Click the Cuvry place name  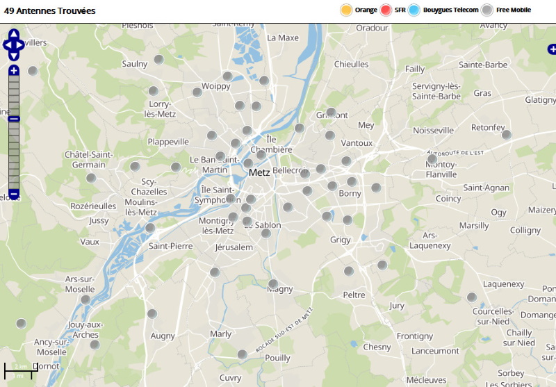(230, 378)
